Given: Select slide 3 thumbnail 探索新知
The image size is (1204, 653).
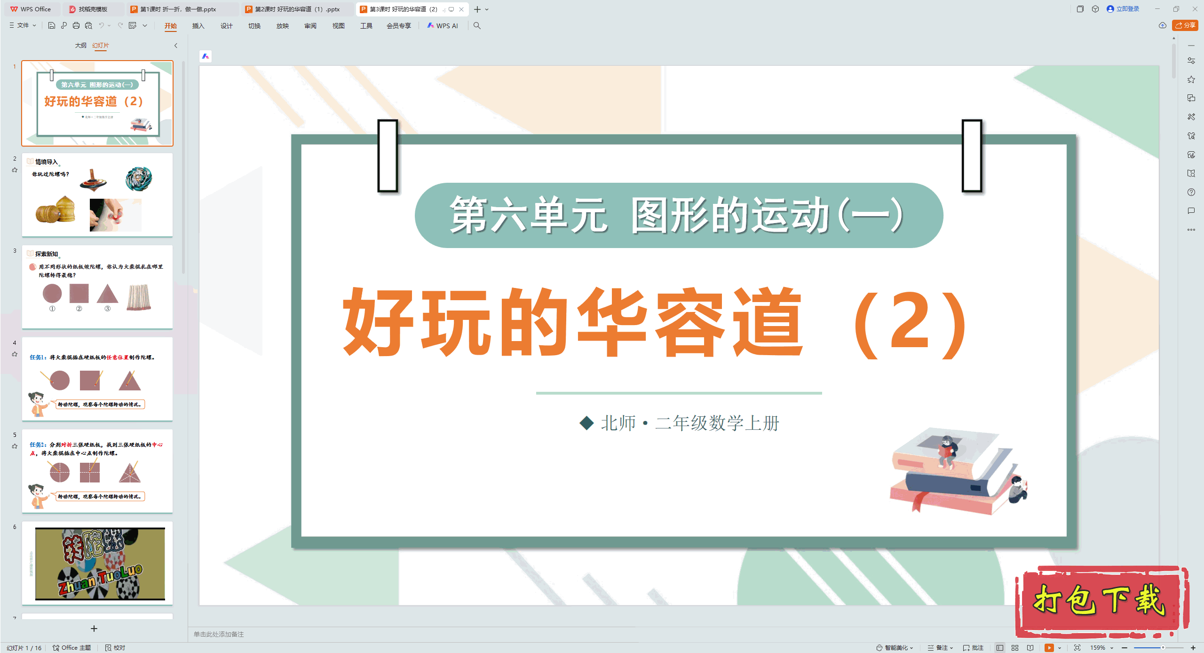Looking at the screenshot, I should 97,287.
